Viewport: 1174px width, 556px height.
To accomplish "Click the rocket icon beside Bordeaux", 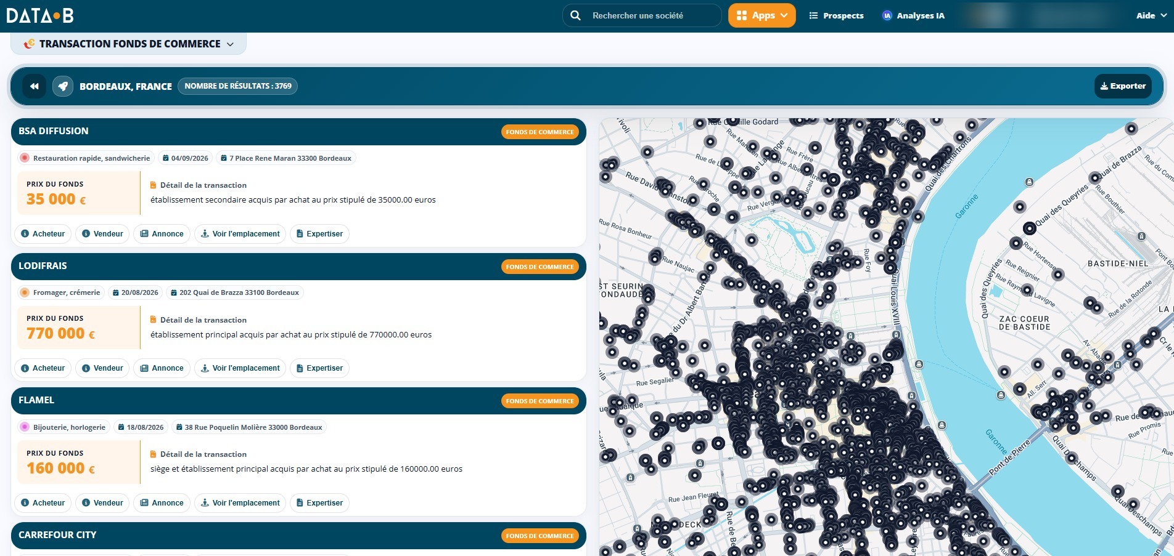I will (63, 86).
